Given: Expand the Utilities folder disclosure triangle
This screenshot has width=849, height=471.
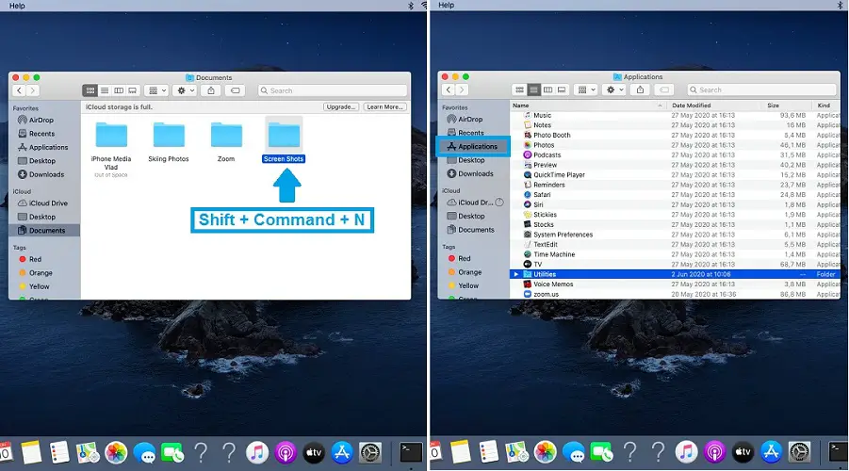Looking at the screenshot, I should pyautogui.click(x=515, y=274).
